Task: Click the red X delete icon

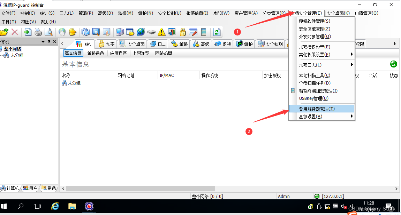Action: [x=15, y=32]
